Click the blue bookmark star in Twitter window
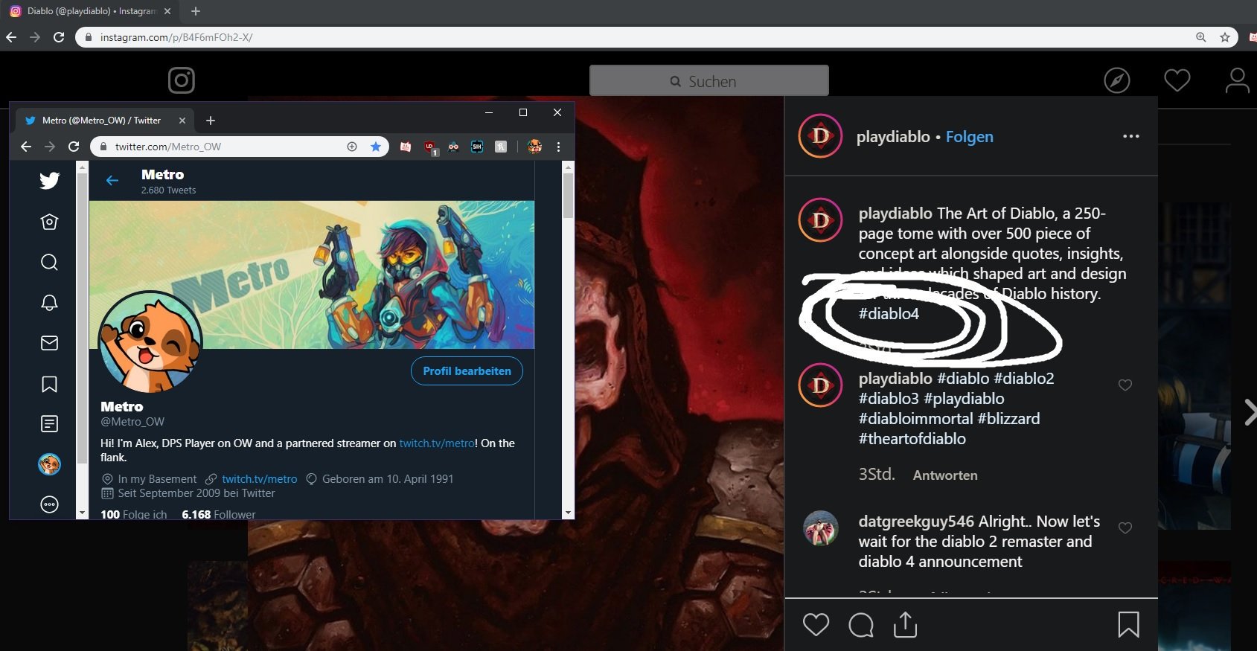This screenshot has width=1257, height=651. coord(376,147)
